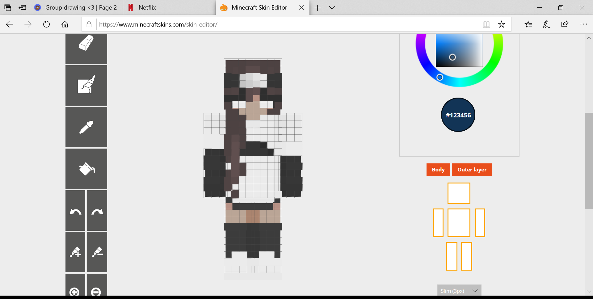
Task: Toggle left leg part visibility
Action: (452, 256)
